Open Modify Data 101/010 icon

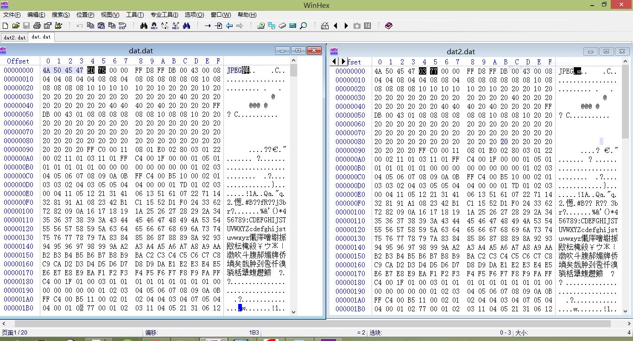[x=122, y=25]
